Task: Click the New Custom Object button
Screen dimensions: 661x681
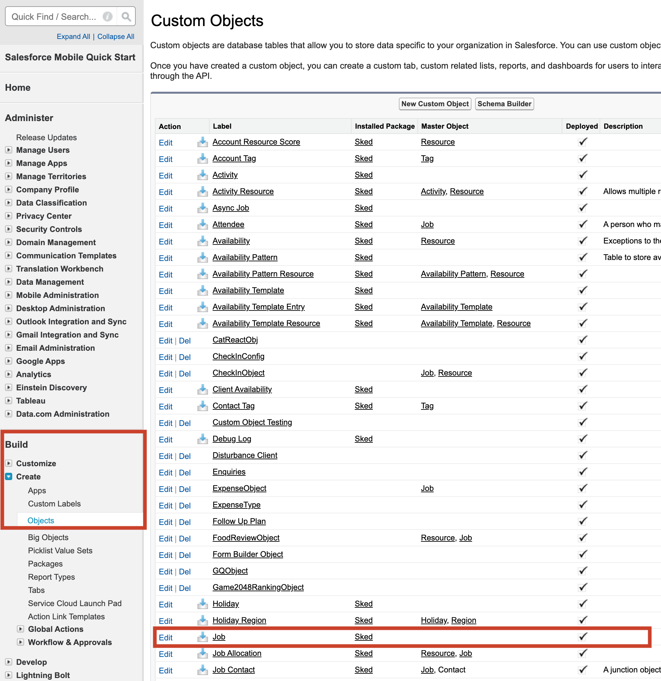Action: [435, 103]
